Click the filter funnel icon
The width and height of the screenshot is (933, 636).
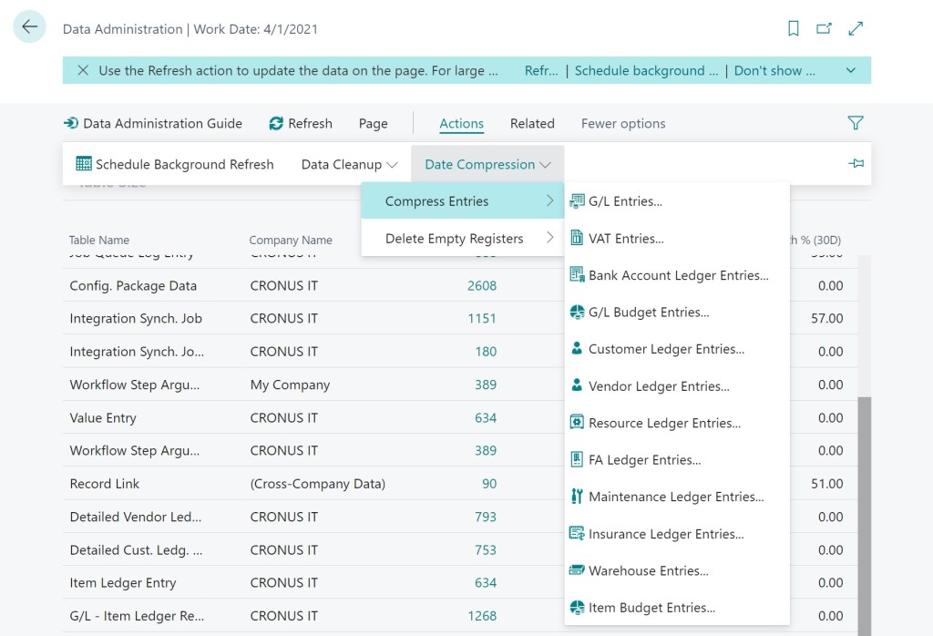(855, 123)
